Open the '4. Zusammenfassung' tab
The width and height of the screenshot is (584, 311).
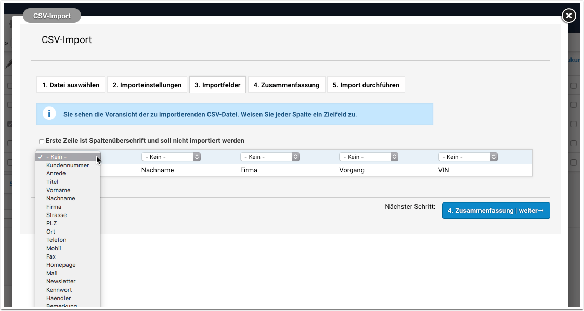click(287, 85)
